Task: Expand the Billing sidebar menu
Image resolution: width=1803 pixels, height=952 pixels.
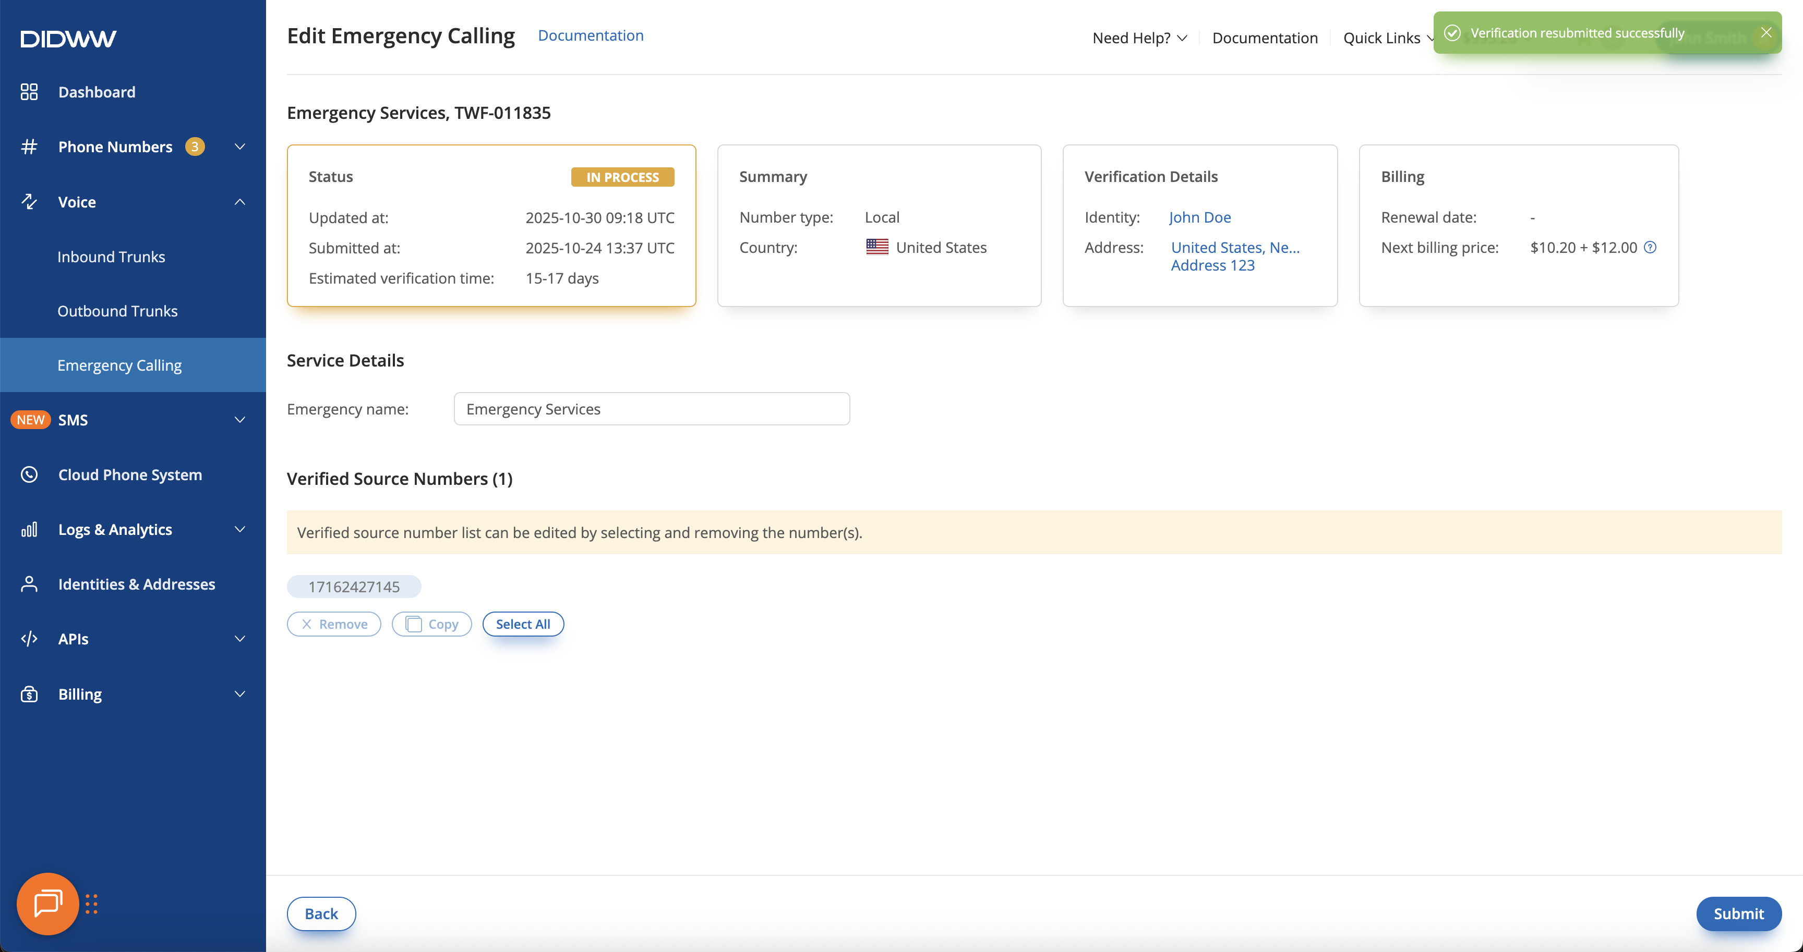Action: tap(239, 694)
